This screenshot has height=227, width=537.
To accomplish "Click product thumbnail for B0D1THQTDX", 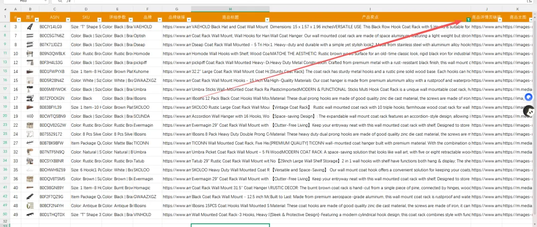I will click(30, 214).
